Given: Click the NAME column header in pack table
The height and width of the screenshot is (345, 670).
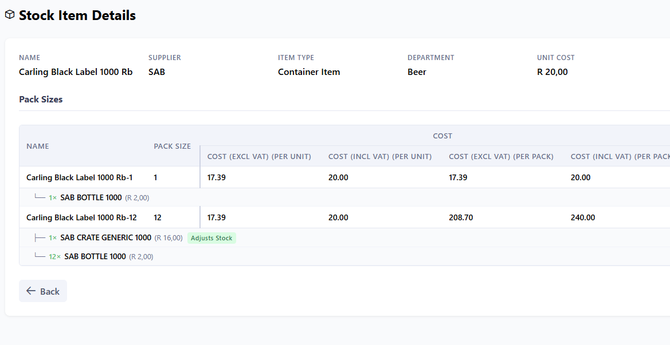Looking at the screenshot, I should pyautogui.click(x=38, y=146).
